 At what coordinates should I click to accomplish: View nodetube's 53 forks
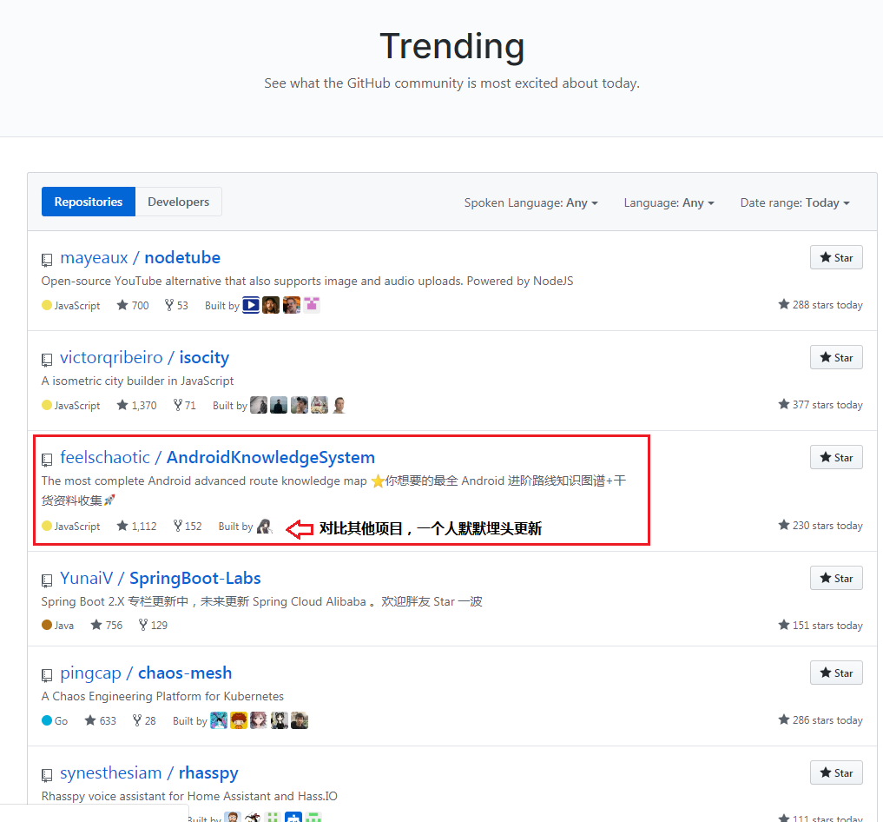(176, 305)
